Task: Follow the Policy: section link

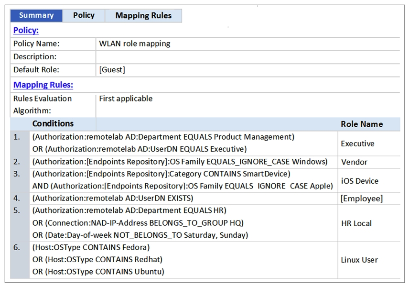Action: tap(26, 30)
